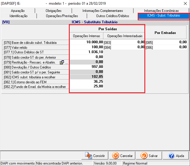Click field 076 base de cálculo value
The width and height of the screenshot is (190, 166).
coord(87,42)
